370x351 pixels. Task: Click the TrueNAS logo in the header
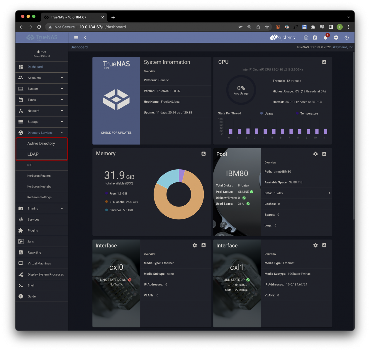click(42, 37)
